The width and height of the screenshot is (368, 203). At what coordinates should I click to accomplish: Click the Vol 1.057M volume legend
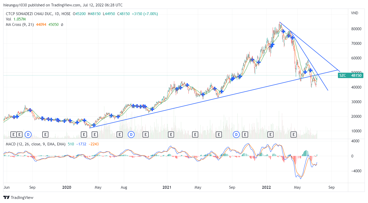point(16,19)
